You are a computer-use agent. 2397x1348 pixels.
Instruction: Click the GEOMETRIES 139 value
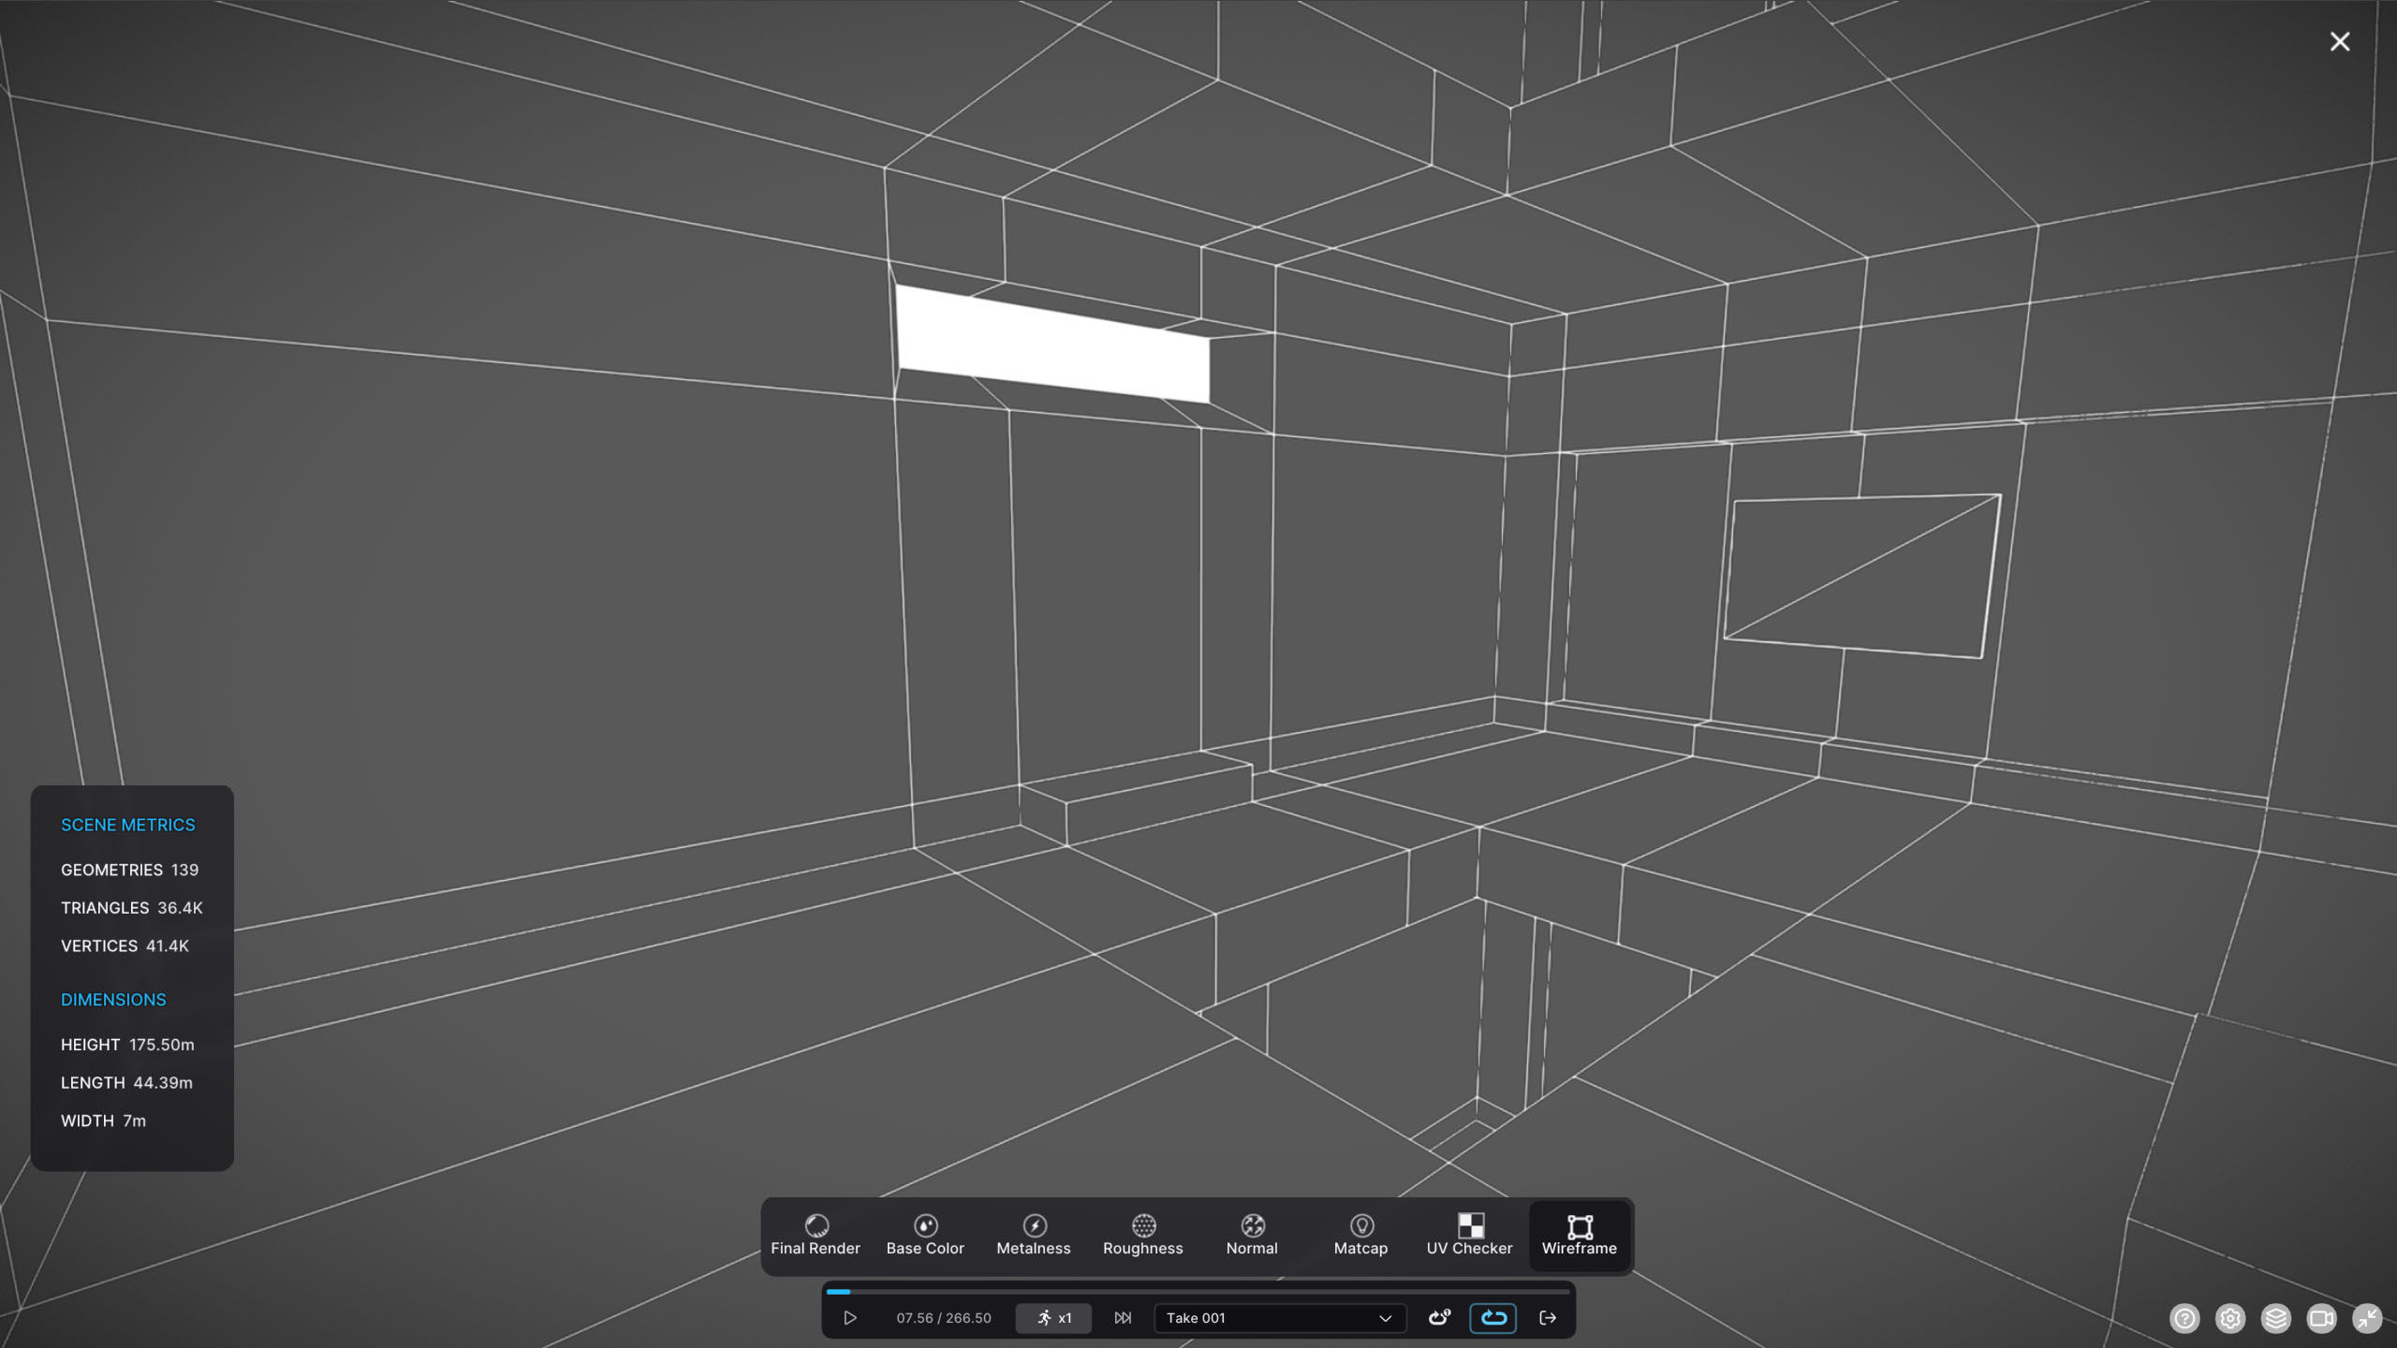[x=130, y=870]
